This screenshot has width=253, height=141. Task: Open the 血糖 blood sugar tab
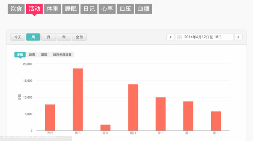(x=144, y=9)
